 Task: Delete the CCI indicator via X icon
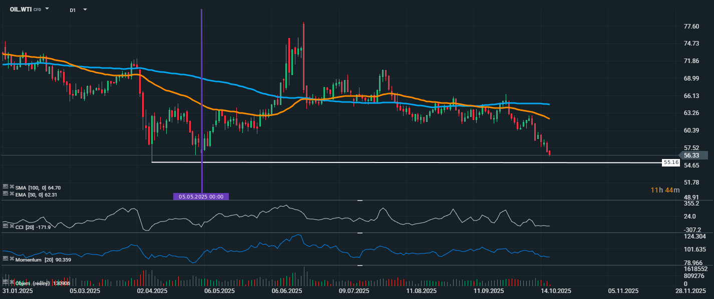[12, 226]
